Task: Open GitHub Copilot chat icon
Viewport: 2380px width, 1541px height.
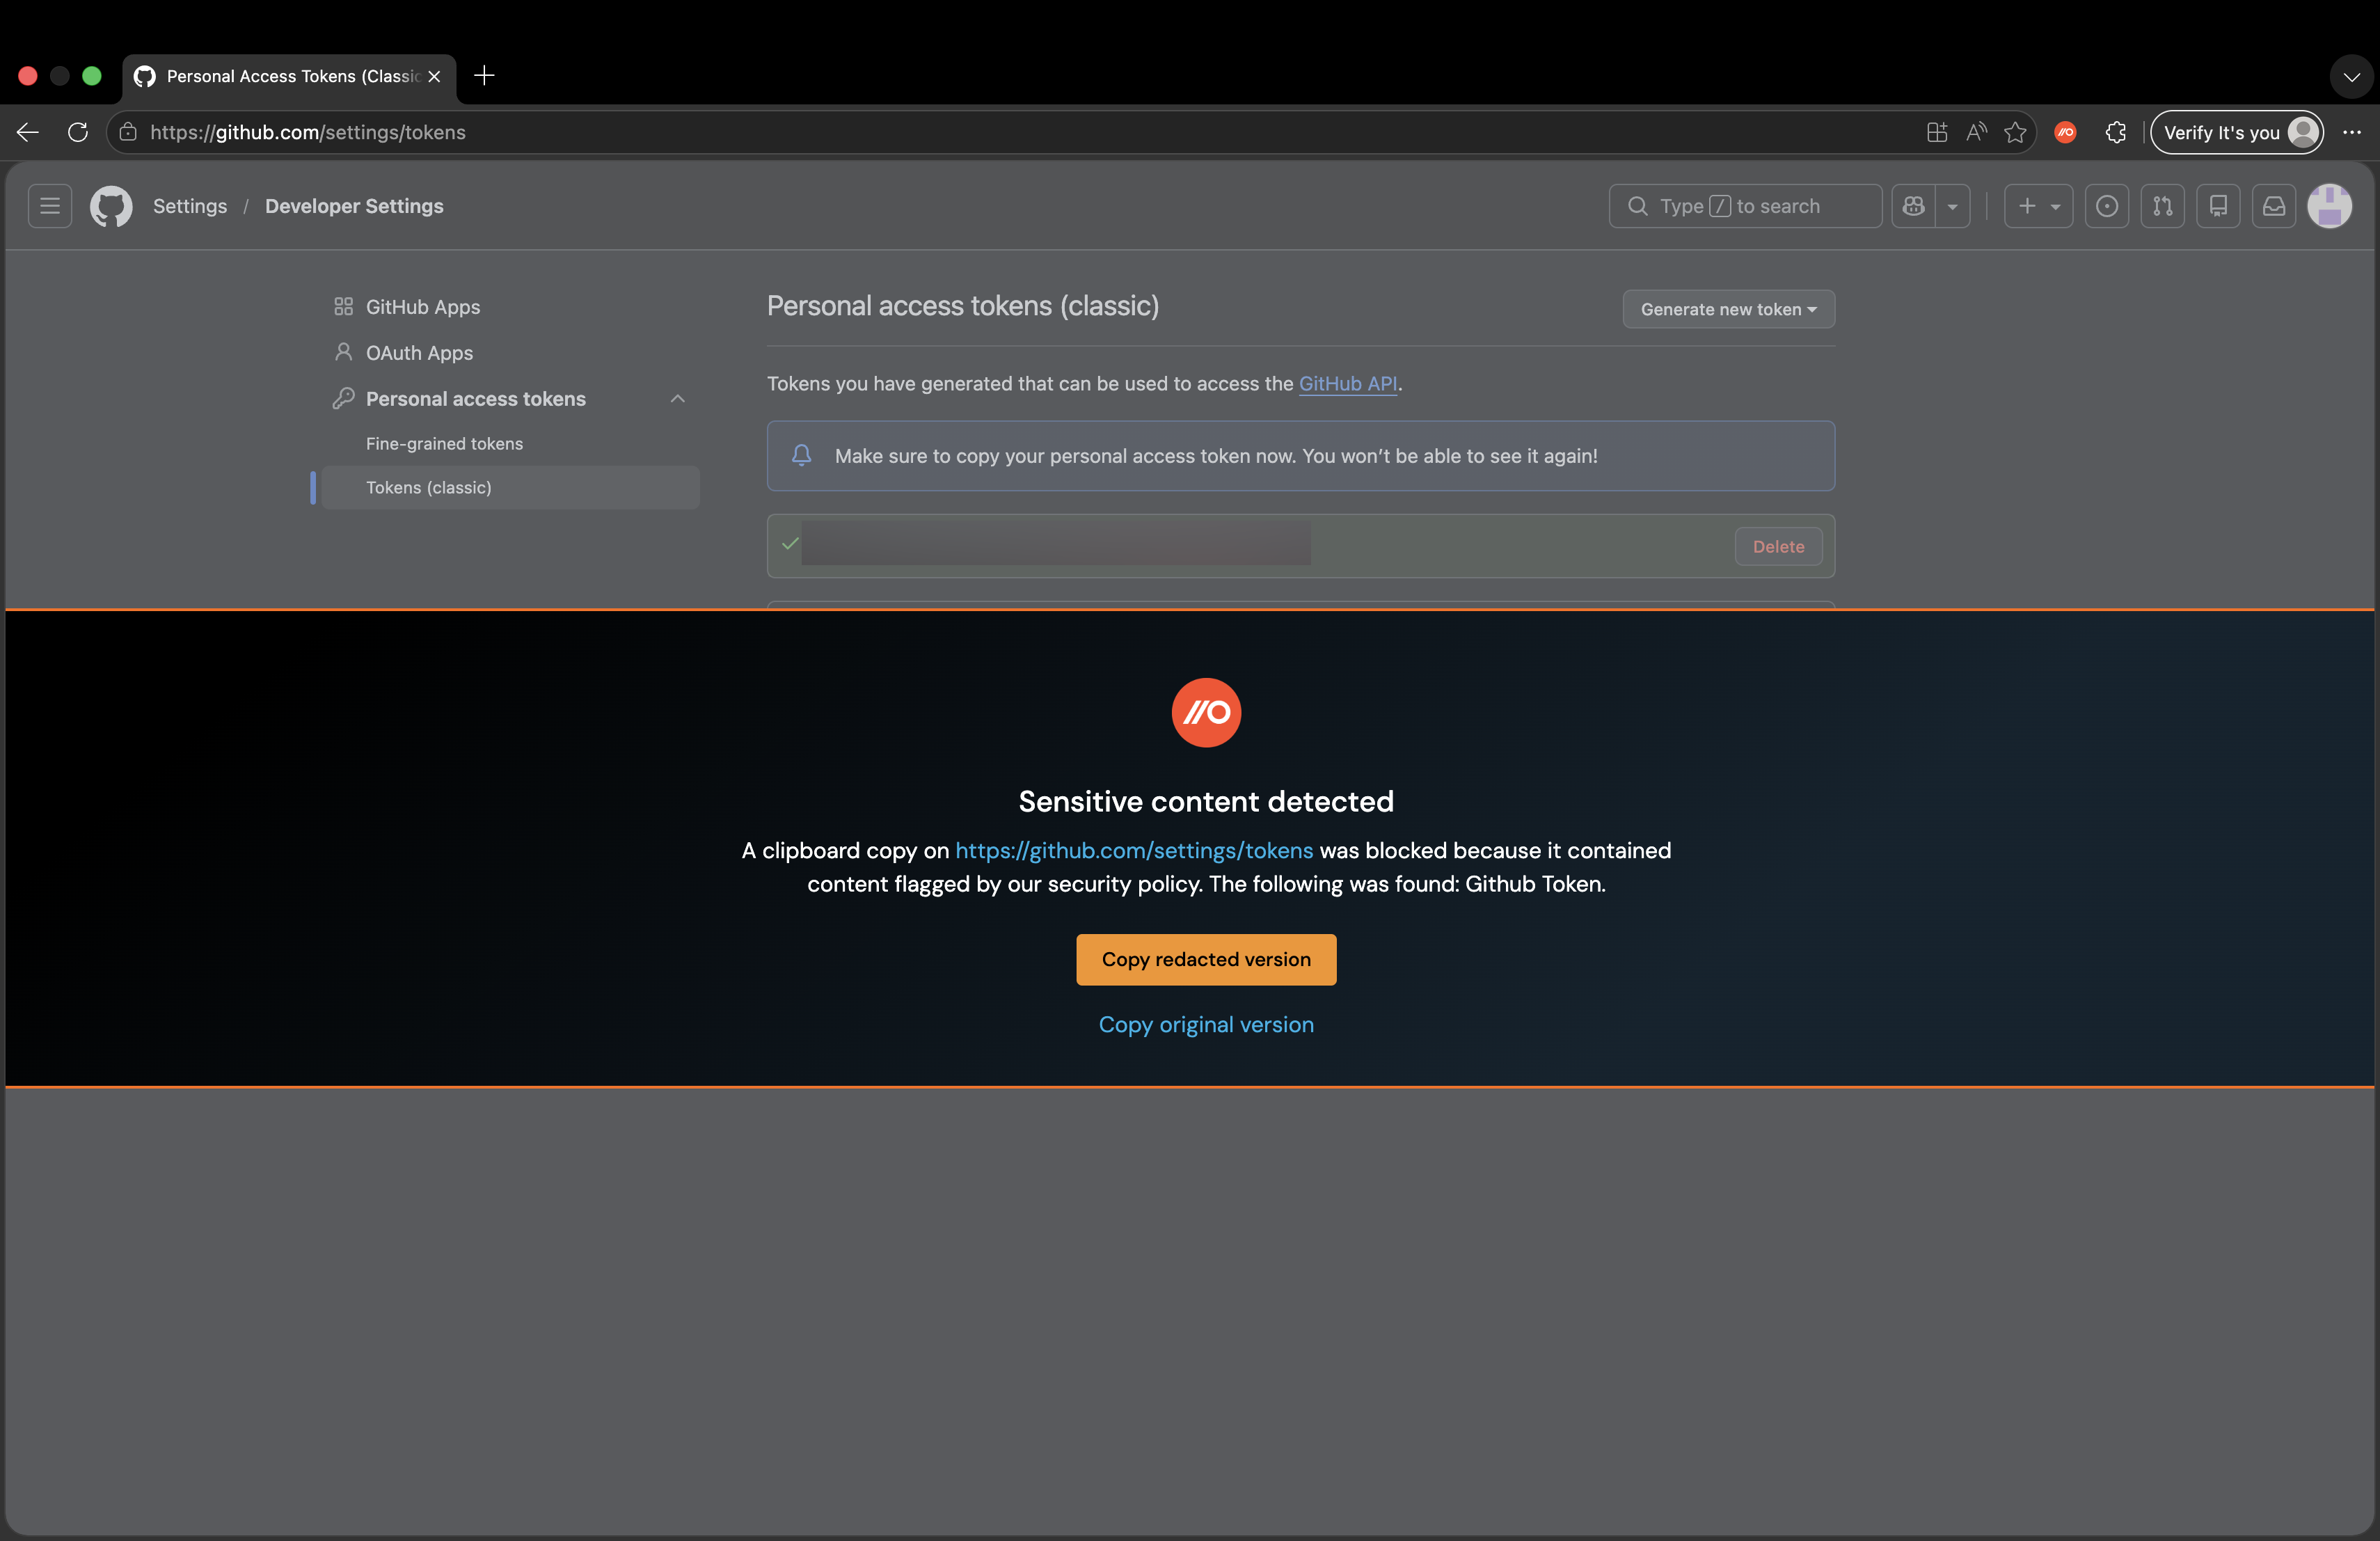Action: click(1914, 206)
